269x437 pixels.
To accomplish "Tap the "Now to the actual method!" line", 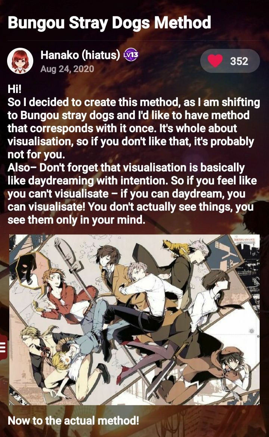I will [x=73, y=420].
